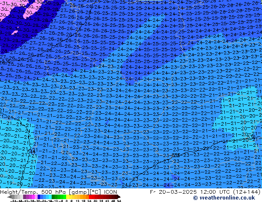Click the "Fr 20-03-2026 12:00 UTC (12+144)" date label
Screen dimensions: 262x202
(205, 192)
